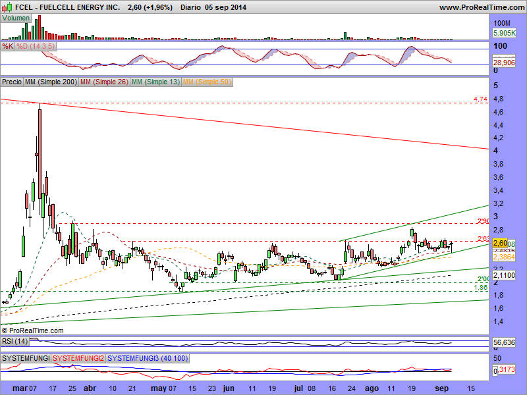Click the 2,60 (+1,96%) price quote
Image resolution: width=527 pixels, height=395 pixels.
(150, 7)
